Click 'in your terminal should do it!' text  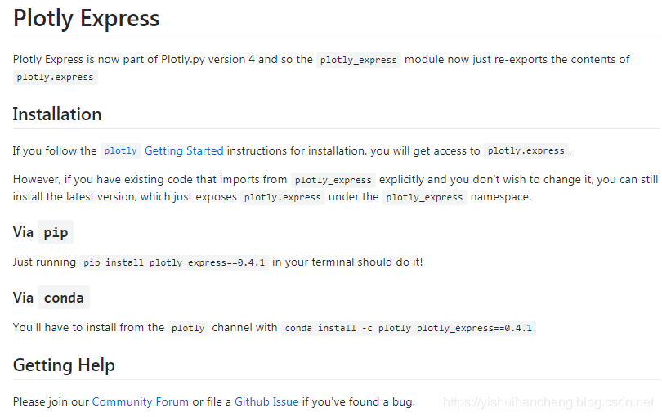[x=347, y=262]
